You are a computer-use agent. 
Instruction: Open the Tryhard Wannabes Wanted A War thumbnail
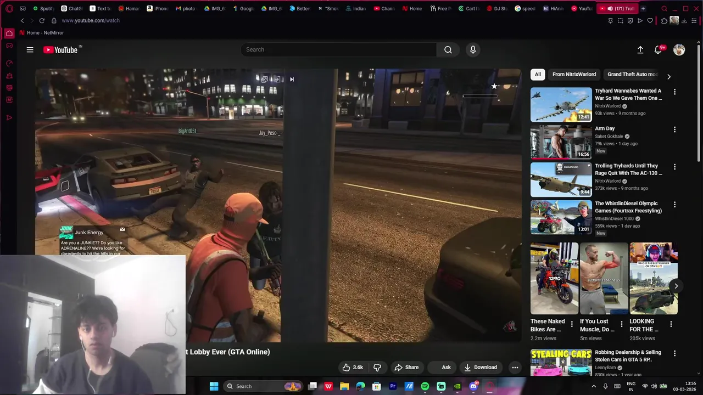[561, 104]
